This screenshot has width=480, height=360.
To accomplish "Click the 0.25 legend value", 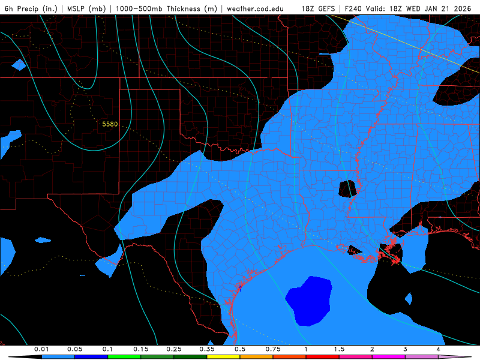I will click(174, 349).
